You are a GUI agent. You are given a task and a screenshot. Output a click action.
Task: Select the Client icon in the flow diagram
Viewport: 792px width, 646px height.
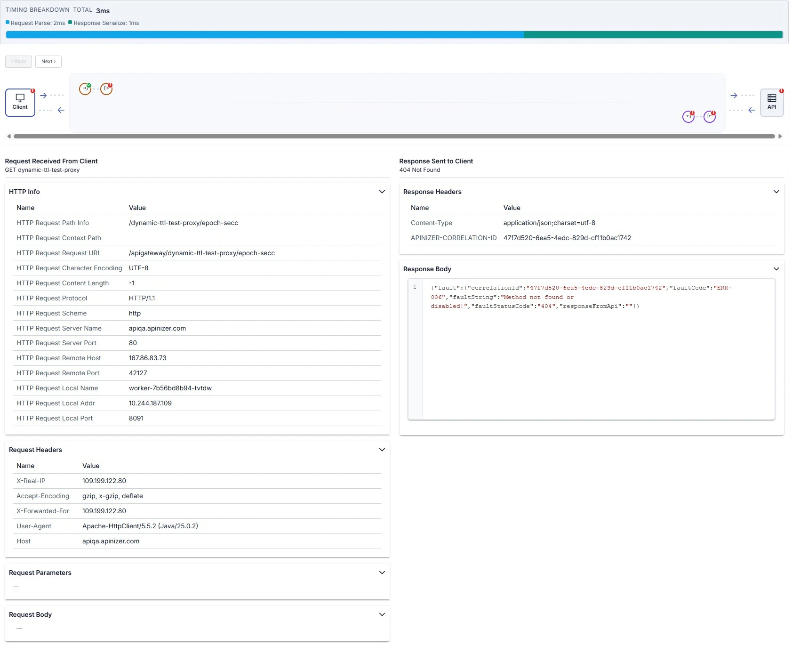pyautogui.click(x=20, y=102)
